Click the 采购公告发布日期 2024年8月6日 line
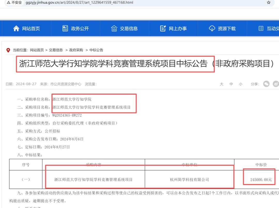The image size is (279, 208). coord(50,139)
